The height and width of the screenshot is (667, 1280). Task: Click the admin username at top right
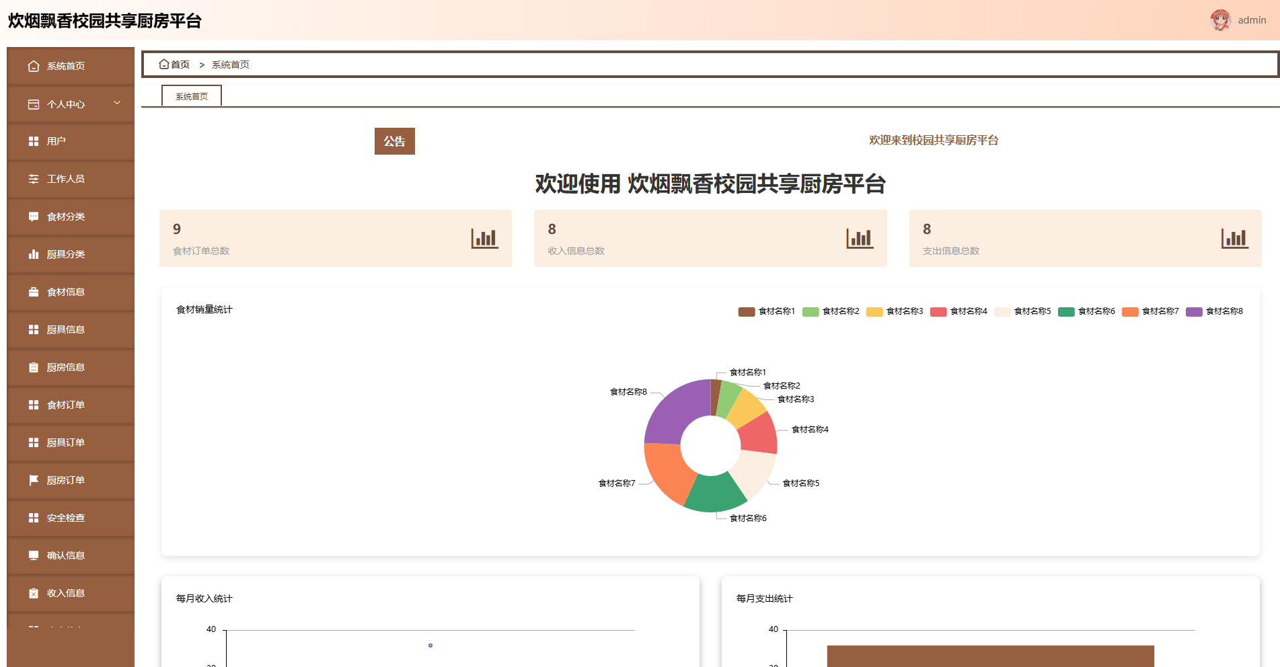[1252, 20]
